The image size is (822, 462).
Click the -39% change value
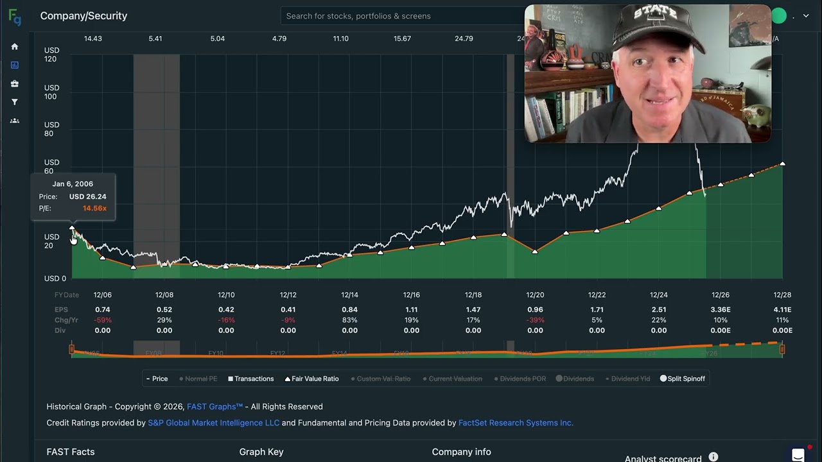click(x=535, y=320)
